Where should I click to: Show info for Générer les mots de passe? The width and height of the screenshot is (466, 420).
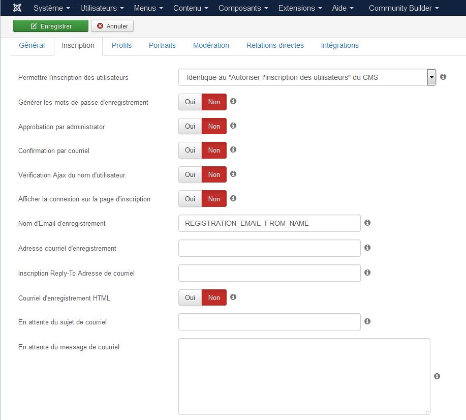(x=233, y=101)
